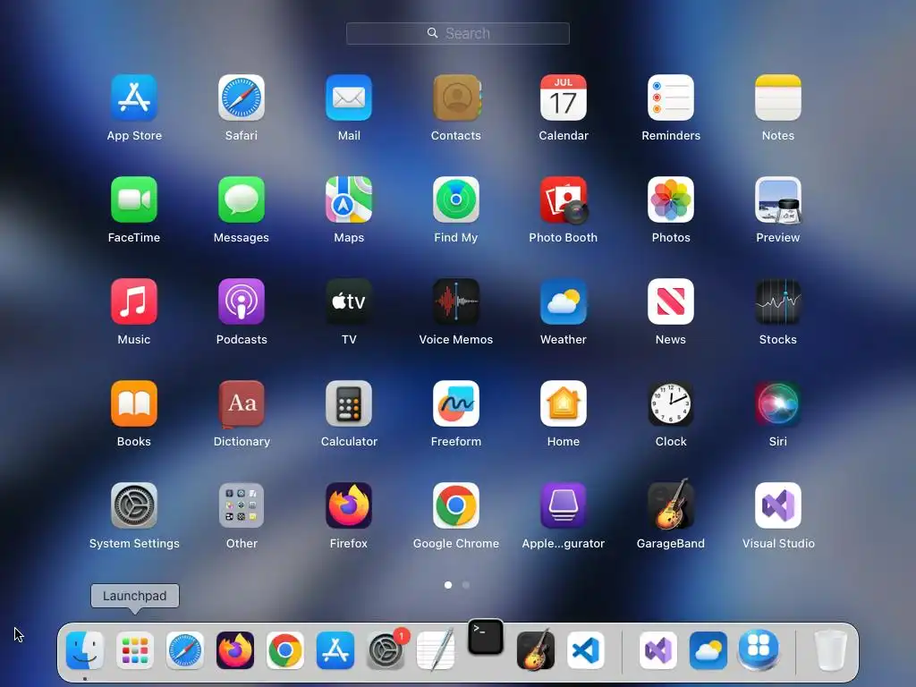Viewport: 916px width, 687px height.
Task: Launch the Maps app
Action: (x=349, y=199)
